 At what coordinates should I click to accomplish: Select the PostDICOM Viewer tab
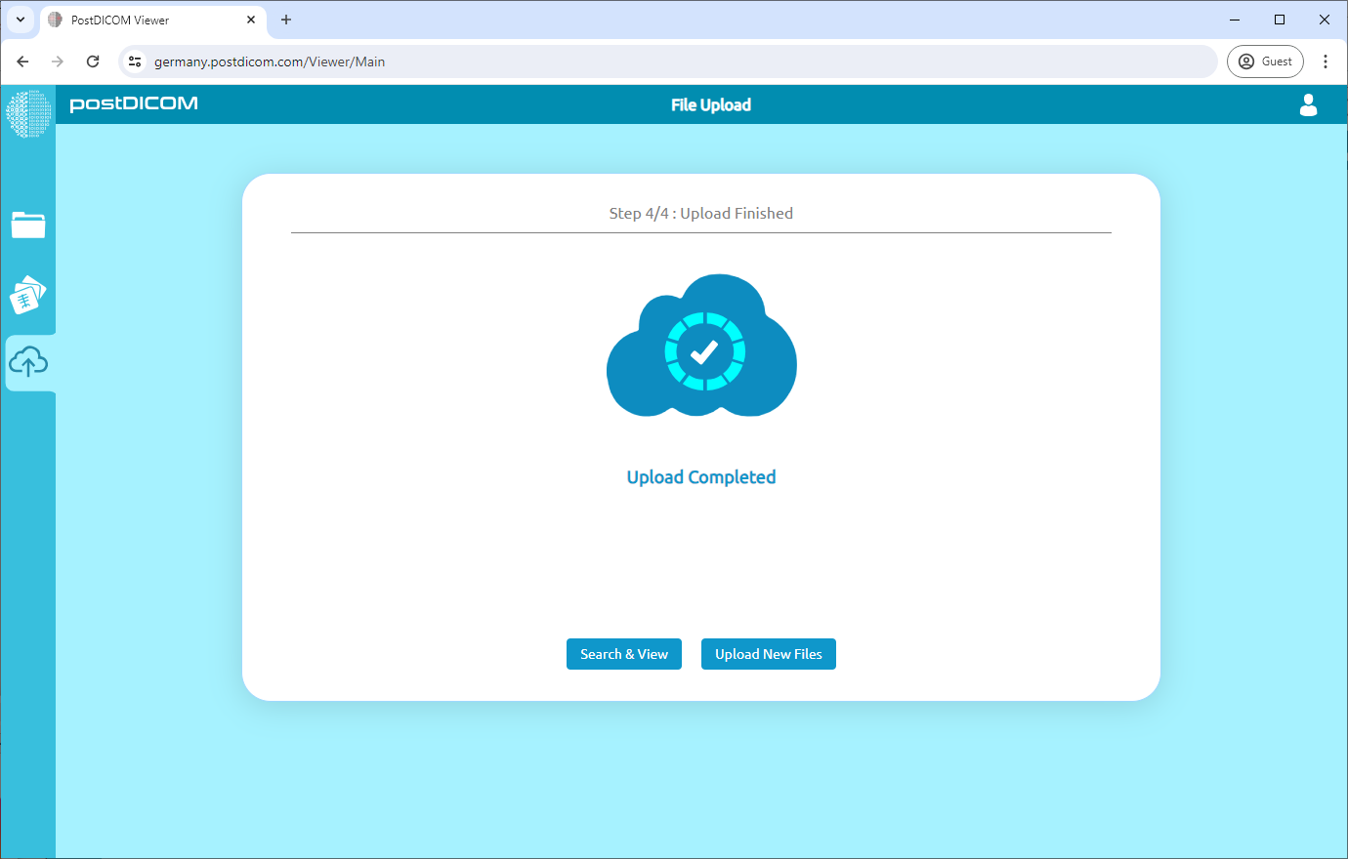point(147,20)
